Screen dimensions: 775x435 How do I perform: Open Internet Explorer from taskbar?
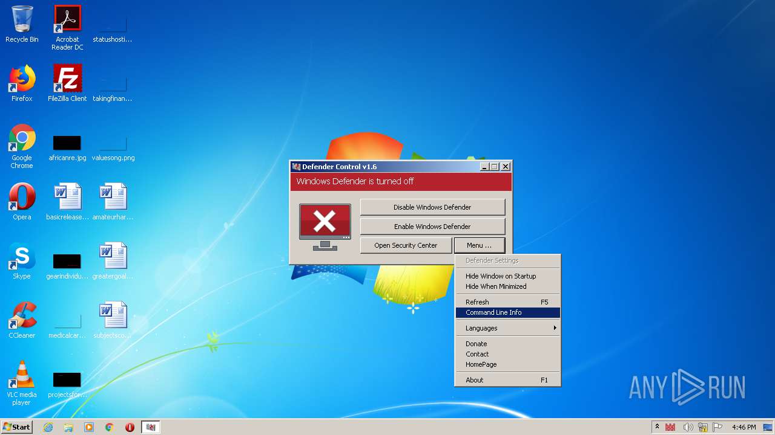[48, 427]
